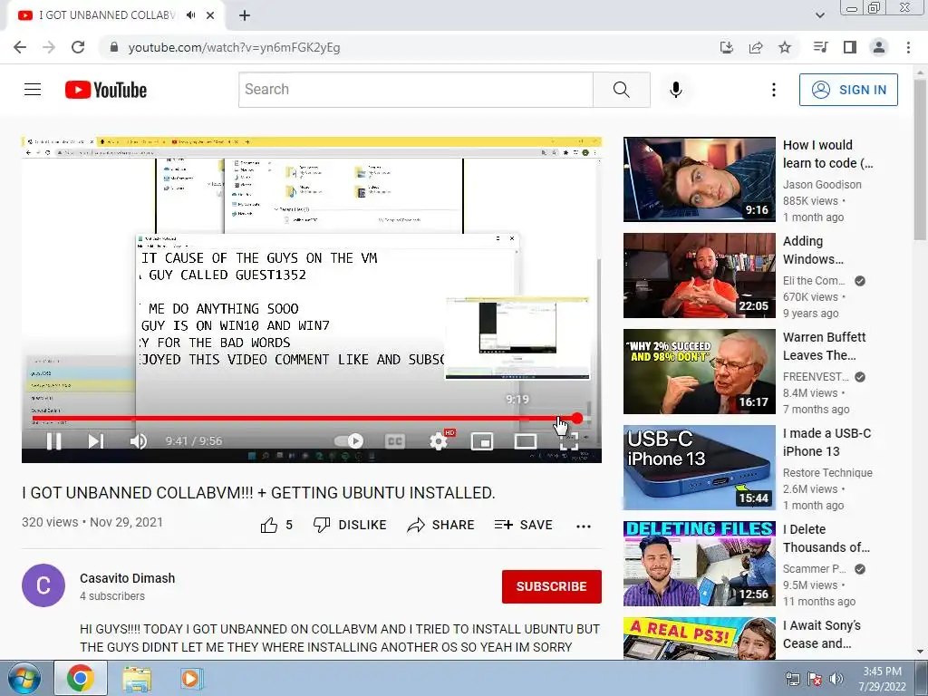
Task: Open Casavito Dimash channel avatar
Action: point(43,585)
